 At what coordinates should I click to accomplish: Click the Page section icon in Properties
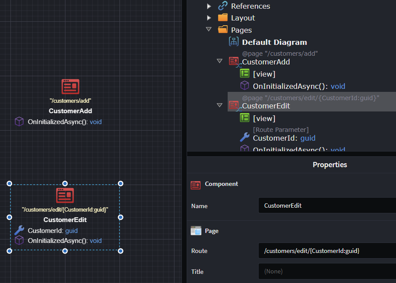(x=196, y=231)
